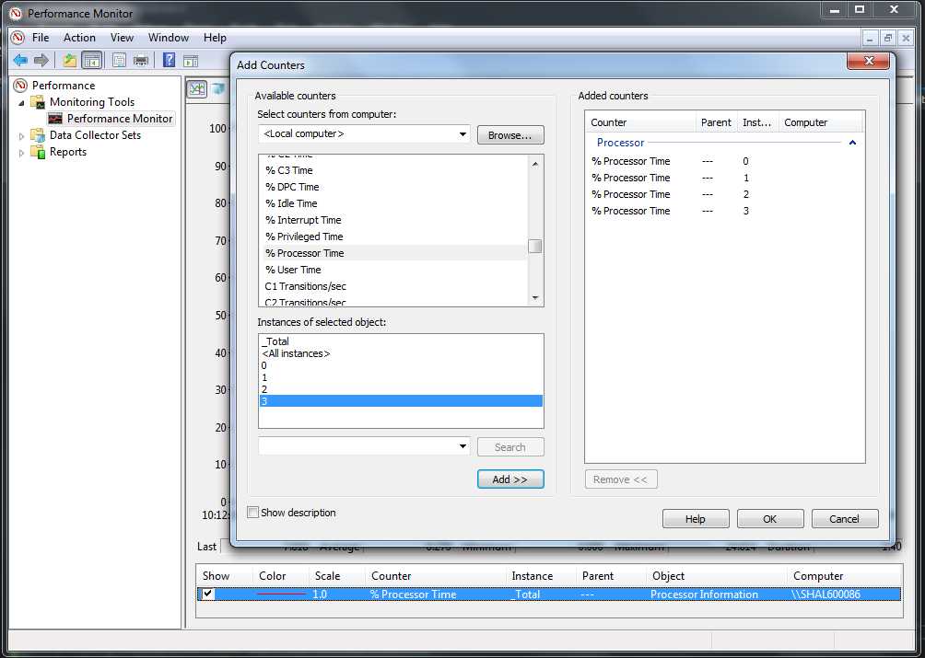Select highlighted instance 3 in instances list
Image resolution: width=925 pixels, height=658 pixels.
pos(401,401)
